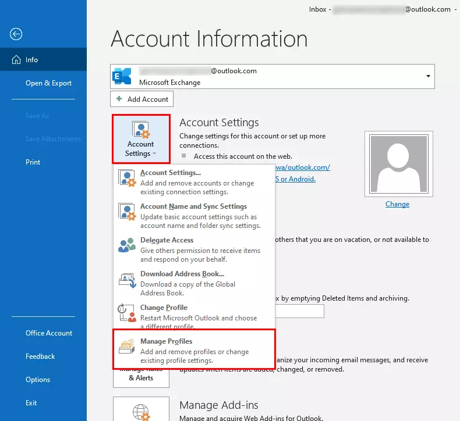Select Delegate Access from the menu
This screenshot has width=460, height=421.
click(x=194, y=249)
